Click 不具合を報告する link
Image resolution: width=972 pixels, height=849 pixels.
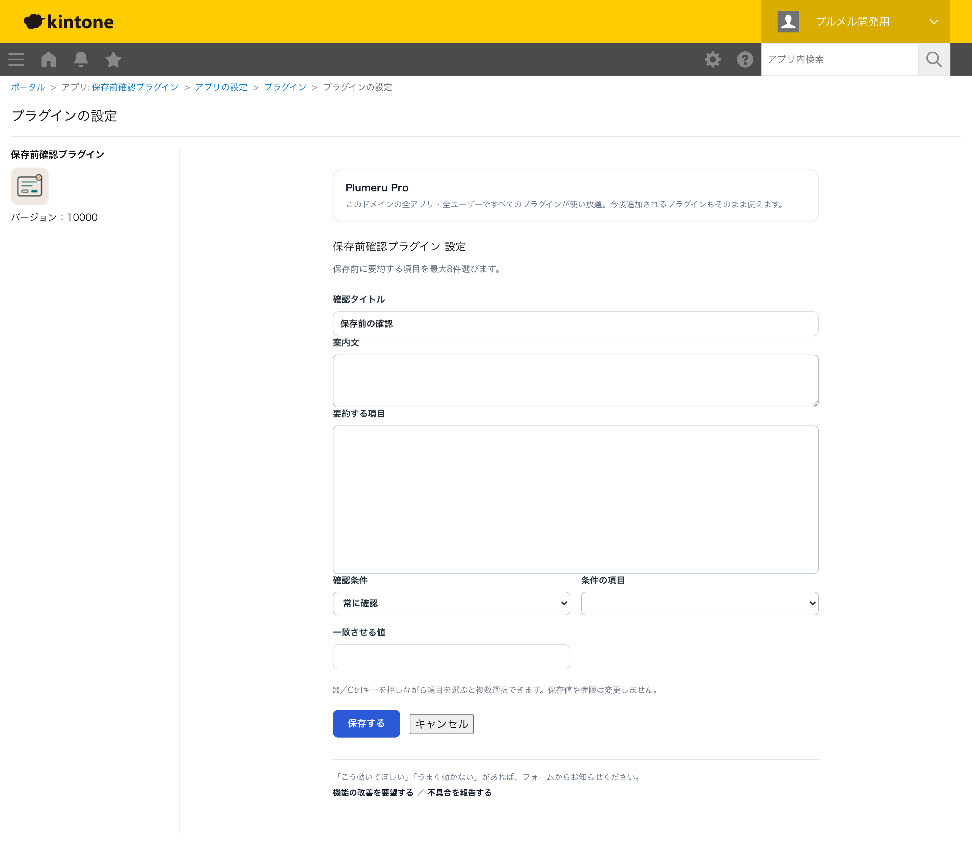coord(459,793)
